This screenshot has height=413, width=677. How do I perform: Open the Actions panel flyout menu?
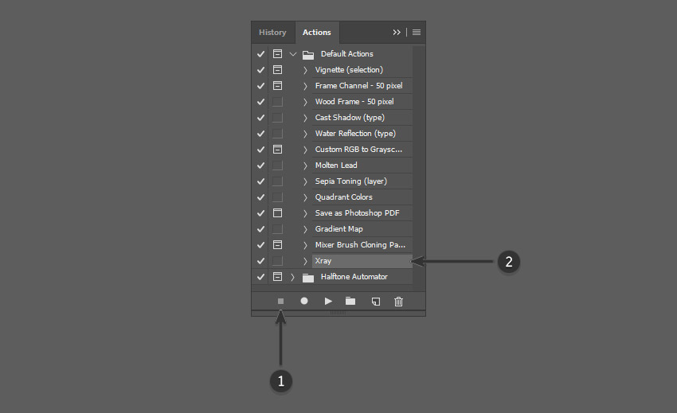(417, 33)
